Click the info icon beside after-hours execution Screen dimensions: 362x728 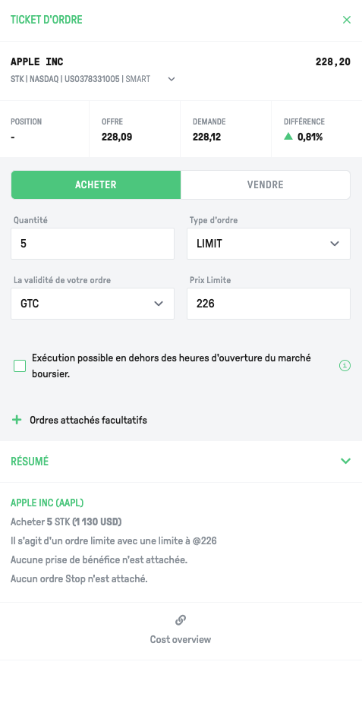click(x=345, y=366)
